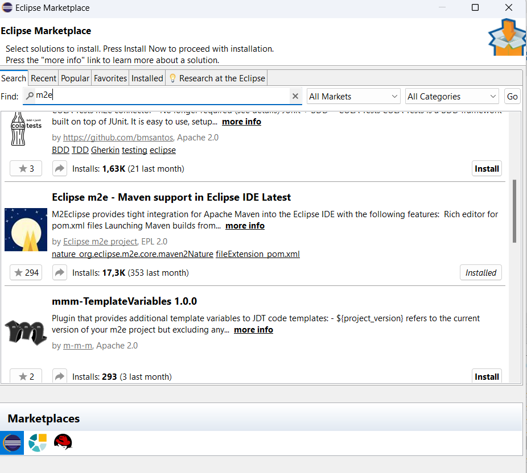Select the Eclipse marketplace icon
This screenshot has width=527, height=473.
pos(12,443)
